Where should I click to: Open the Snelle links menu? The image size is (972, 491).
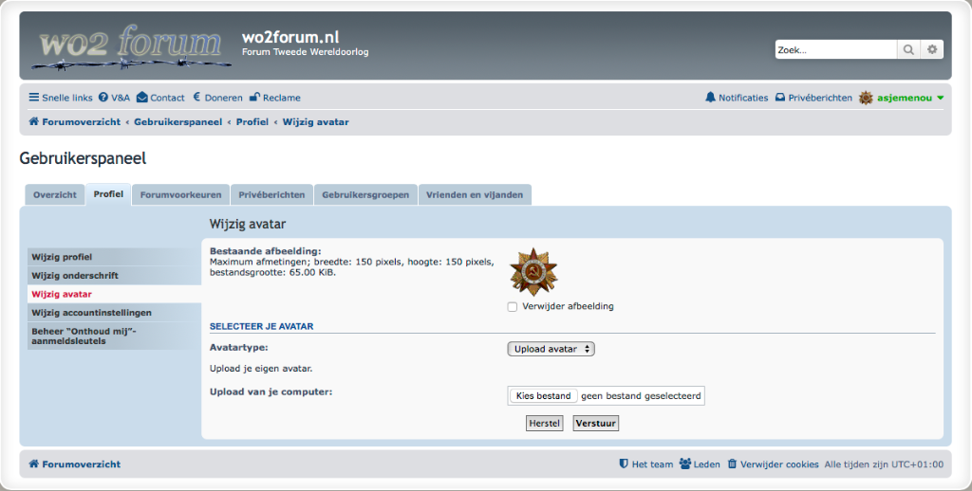pos(61,98)
